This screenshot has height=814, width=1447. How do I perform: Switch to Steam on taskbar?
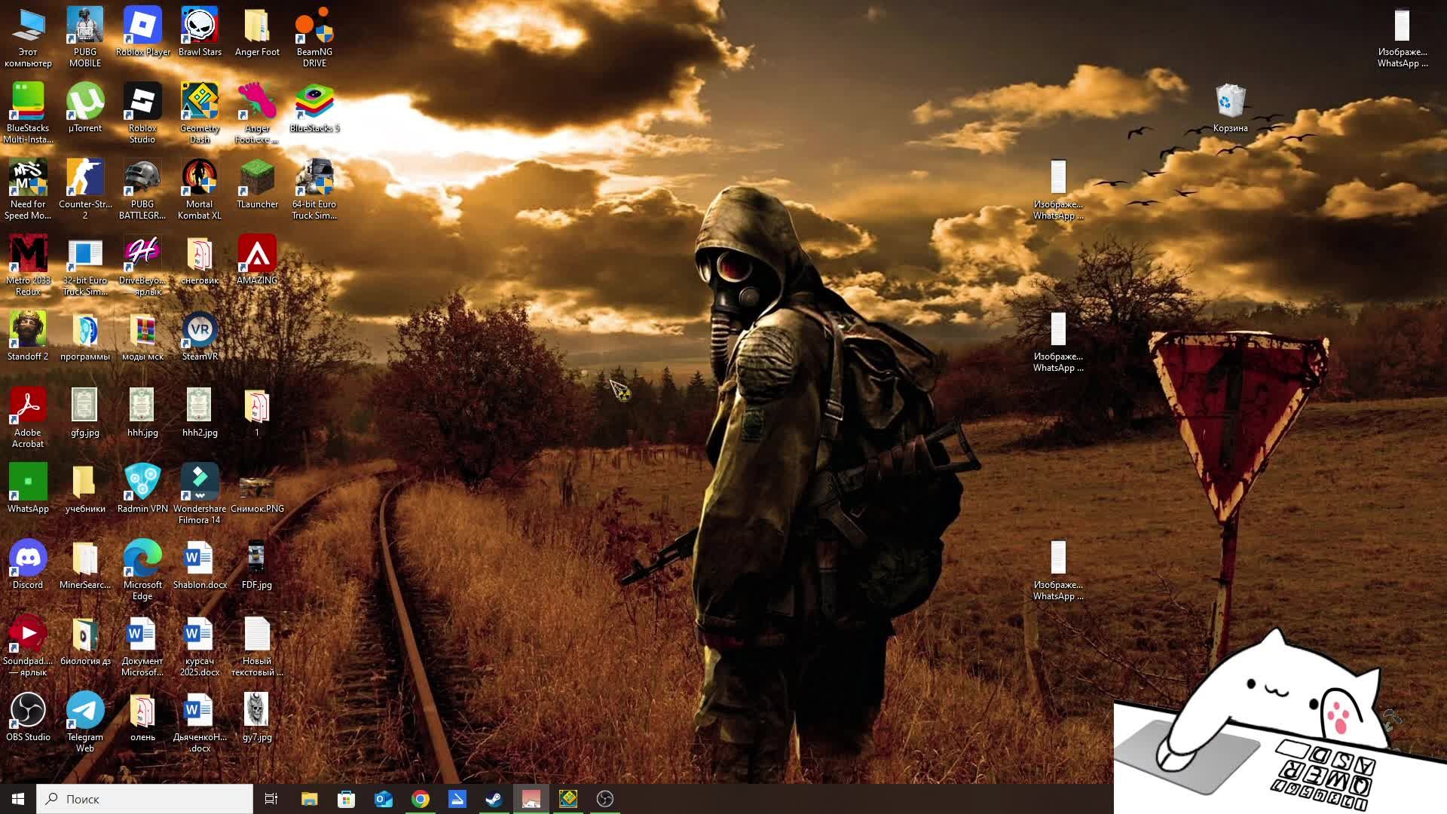494,799
